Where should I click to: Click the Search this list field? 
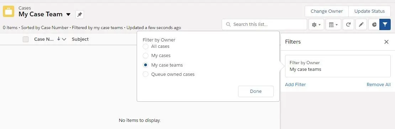(x=264, y=24)
